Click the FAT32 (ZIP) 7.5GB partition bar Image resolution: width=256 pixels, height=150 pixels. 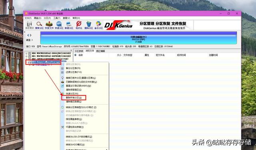pos(138,38)
